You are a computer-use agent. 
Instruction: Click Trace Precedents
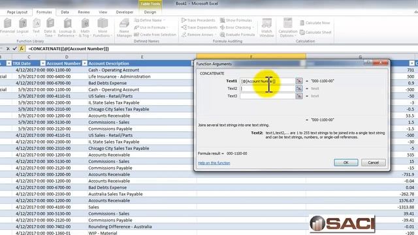pos(198,20)
